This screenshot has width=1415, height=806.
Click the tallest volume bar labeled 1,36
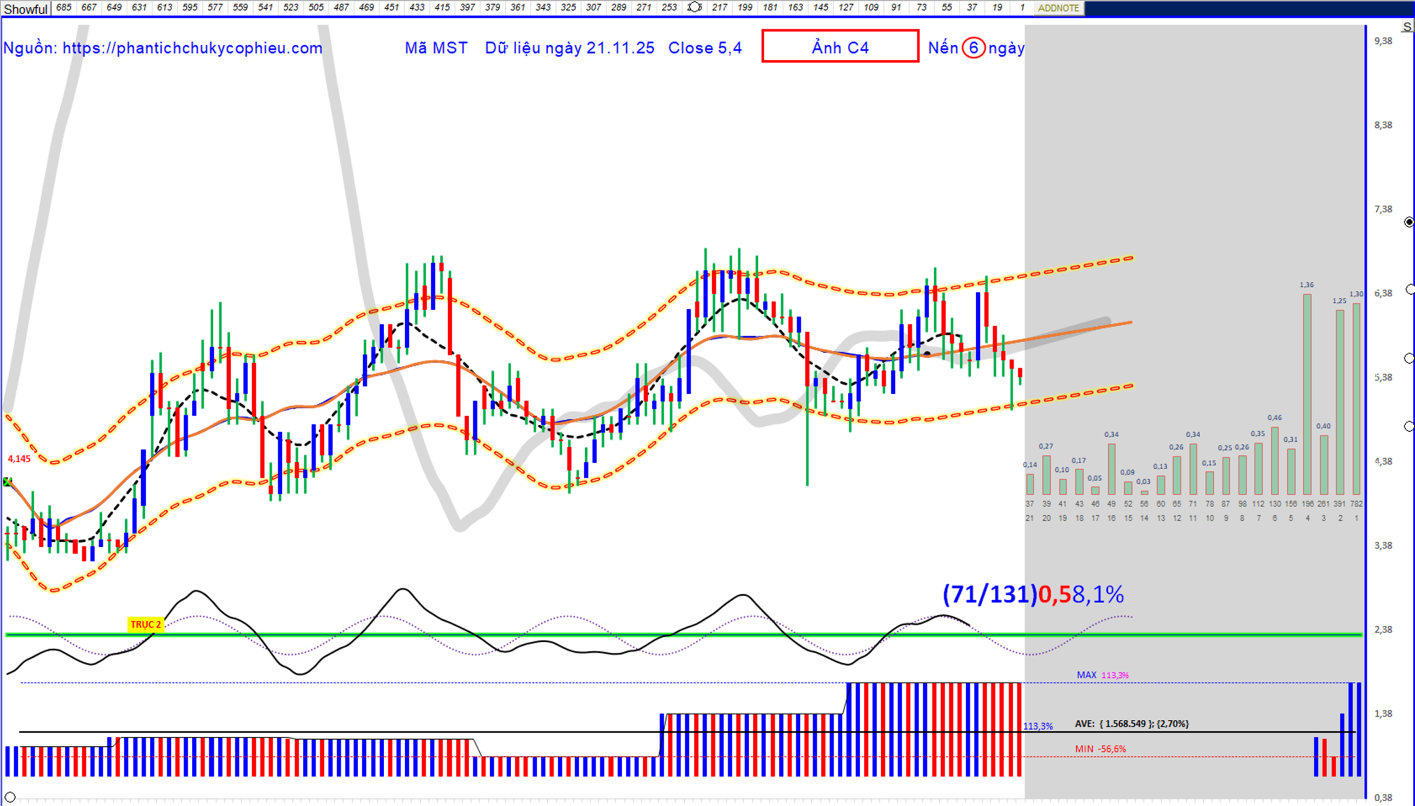1307,394
